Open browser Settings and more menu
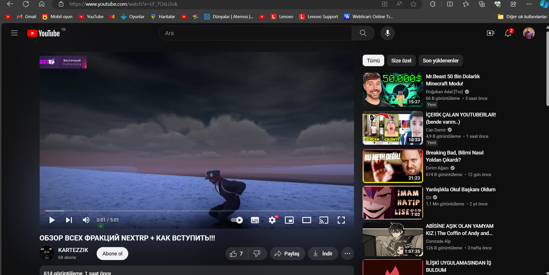The width and height of the screenshot is (549, 275). click(x=529, y=4)
